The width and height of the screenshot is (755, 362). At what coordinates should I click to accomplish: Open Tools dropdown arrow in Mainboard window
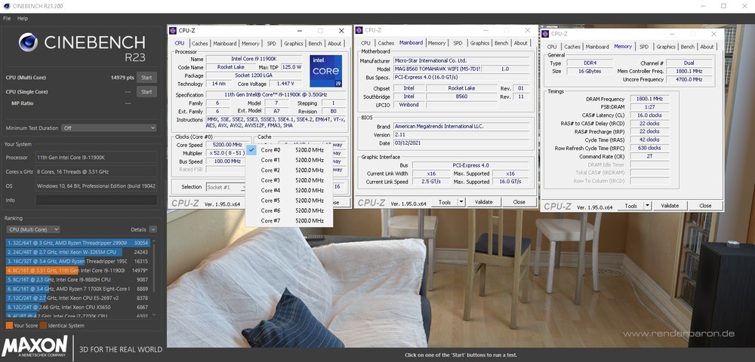click(x=461, y=202)
